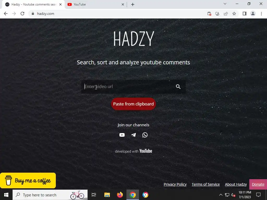The width and height of the screenshot is (267, 200).
Task: Open the WhatsApp channel icon
Action: pos(145,135)
